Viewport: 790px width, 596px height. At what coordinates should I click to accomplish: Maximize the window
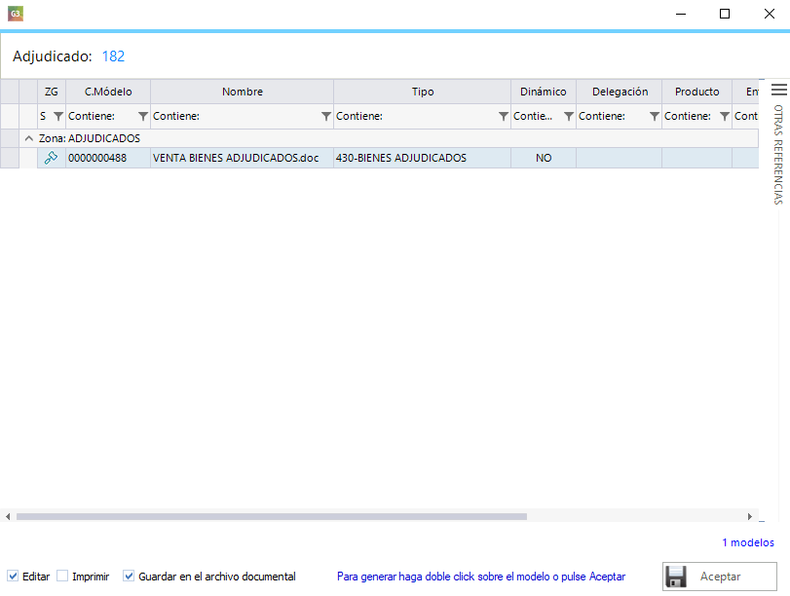725,14
